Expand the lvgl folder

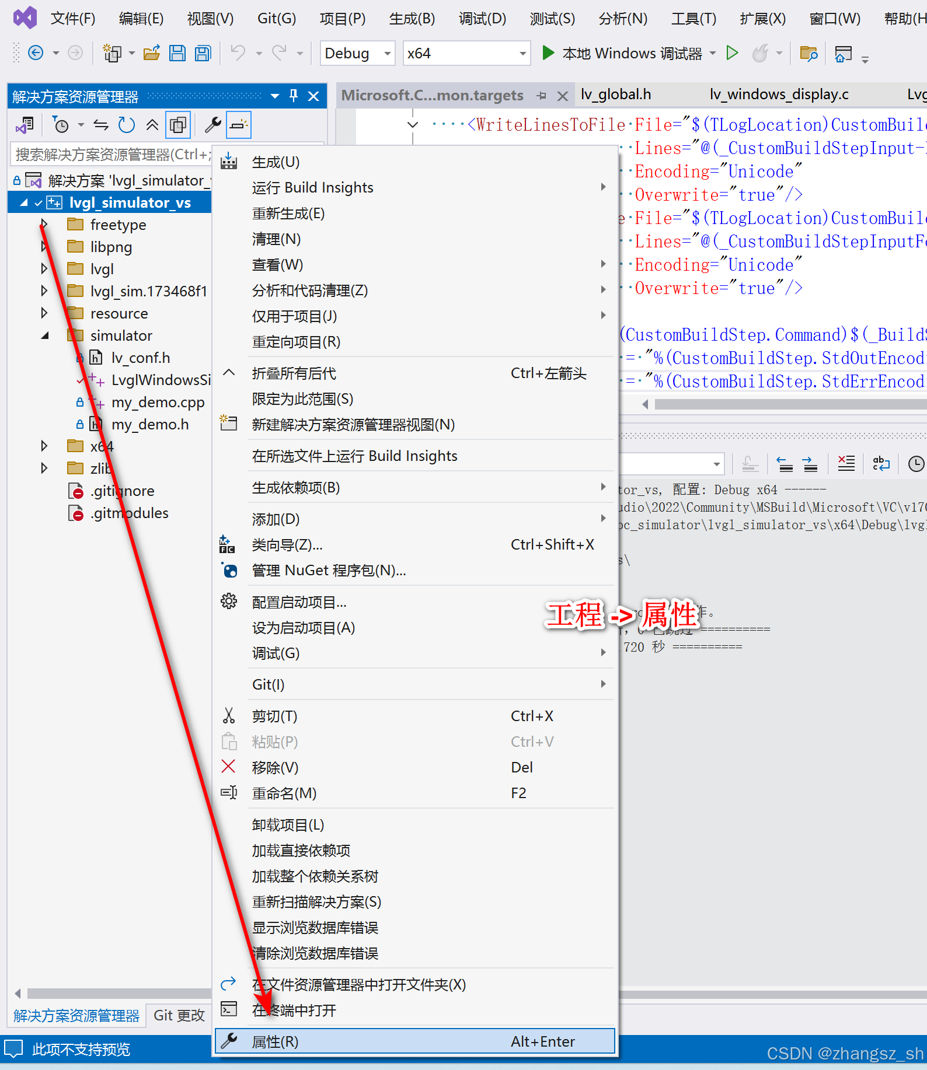pos(44,268)
